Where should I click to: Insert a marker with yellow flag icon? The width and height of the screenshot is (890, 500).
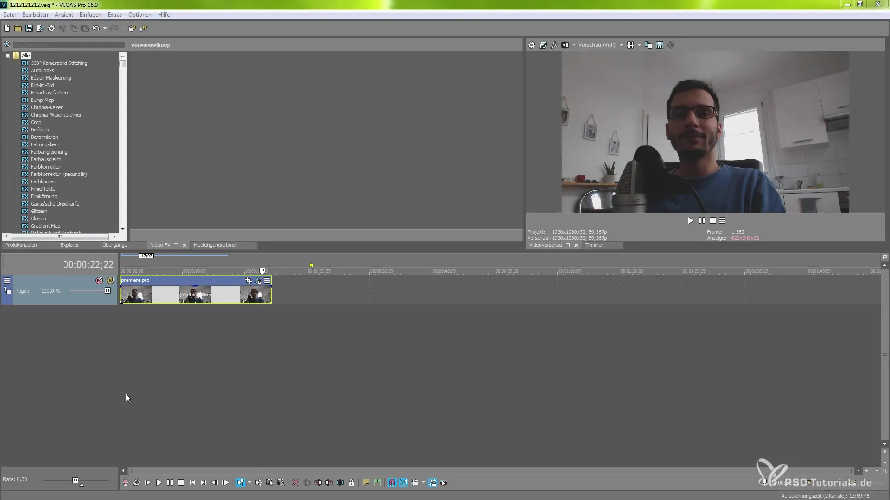366,482
